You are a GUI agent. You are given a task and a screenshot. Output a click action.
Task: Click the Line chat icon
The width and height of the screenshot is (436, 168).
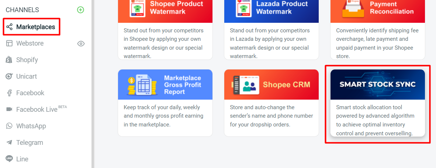point(9,159)
